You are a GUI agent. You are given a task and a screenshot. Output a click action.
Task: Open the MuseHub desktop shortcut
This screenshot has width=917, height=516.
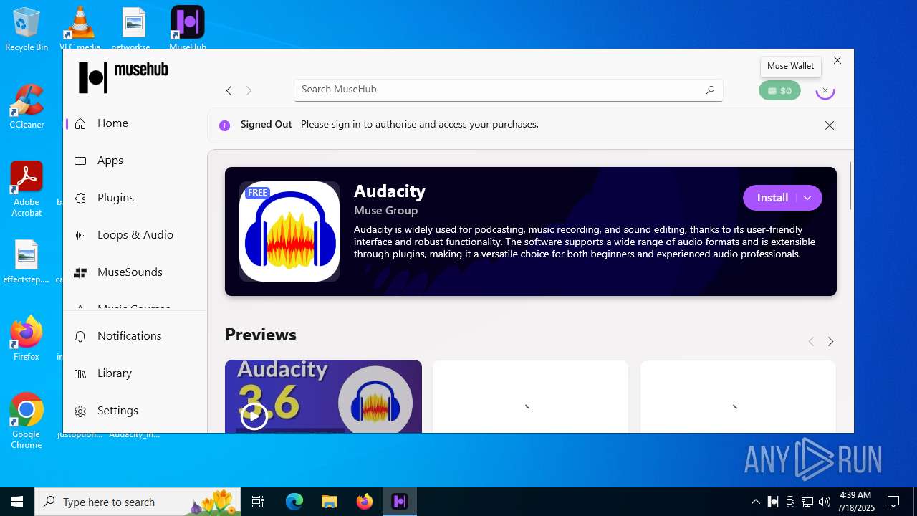(188, 28)
